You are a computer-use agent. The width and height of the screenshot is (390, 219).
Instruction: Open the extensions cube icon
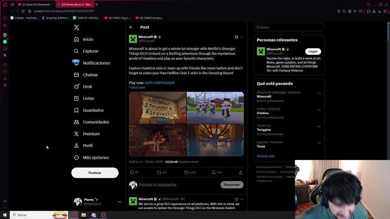point(368,11)
